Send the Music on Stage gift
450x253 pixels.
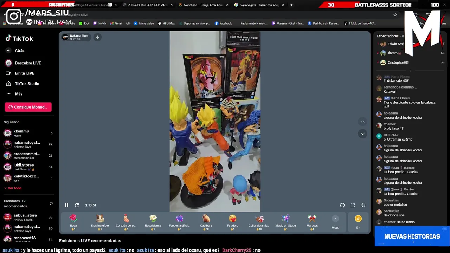point(285,222)
